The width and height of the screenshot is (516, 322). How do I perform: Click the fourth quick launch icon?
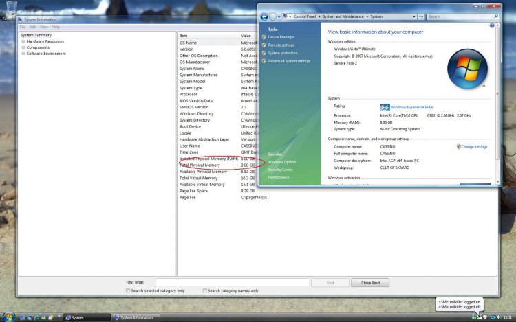[43, 317]
